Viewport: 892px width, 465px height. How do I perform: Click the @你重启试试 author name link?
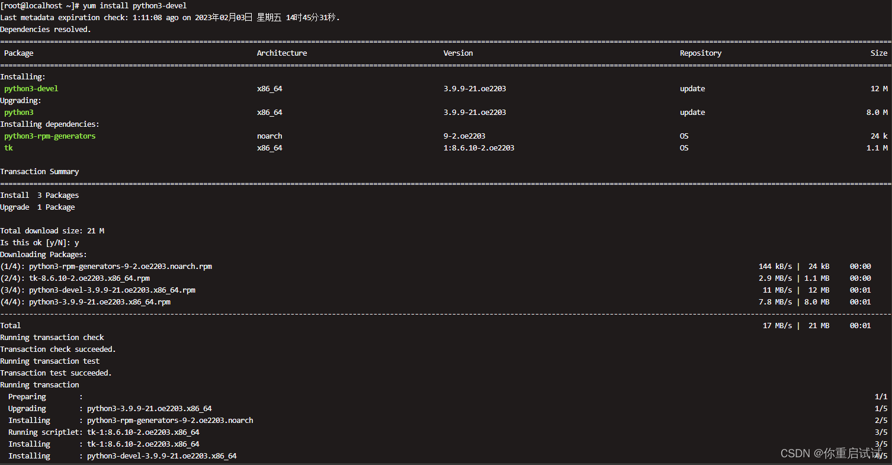coord(849,453)
